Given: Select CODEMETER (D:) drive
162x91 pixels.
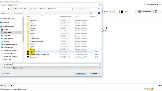Looking at the screenshot, I should (9, 53).
